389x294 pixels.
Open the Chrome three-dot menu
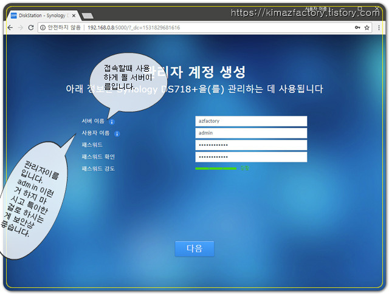(x=379, y=27)
